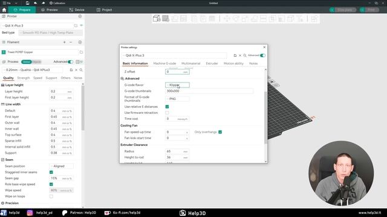Save the process preset with the disk icon
Screen dimensions: 387x217
pyautogui.click(x=71, y=70)
